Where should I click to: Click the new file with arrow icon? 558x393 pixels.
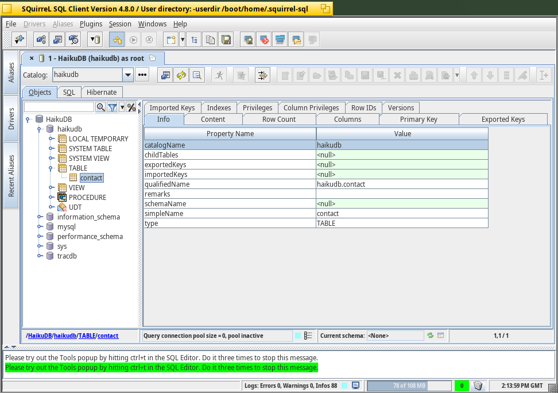click(170, 40)
